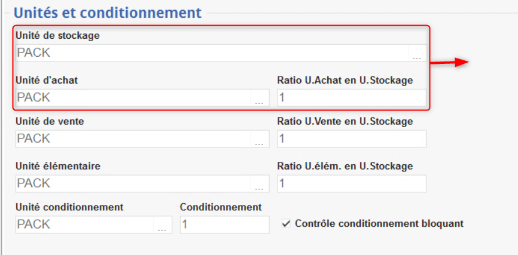Select the Unité de vente text field
The image size is (518, 255).
(133, 139)
